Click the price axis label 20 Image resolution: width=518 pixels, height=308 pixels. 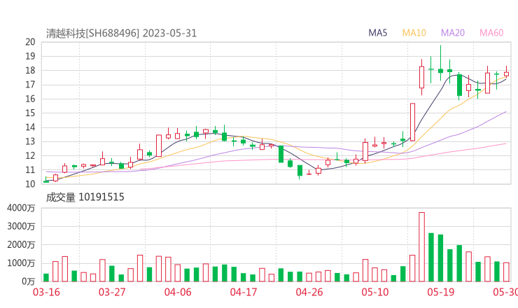(30, 42)
